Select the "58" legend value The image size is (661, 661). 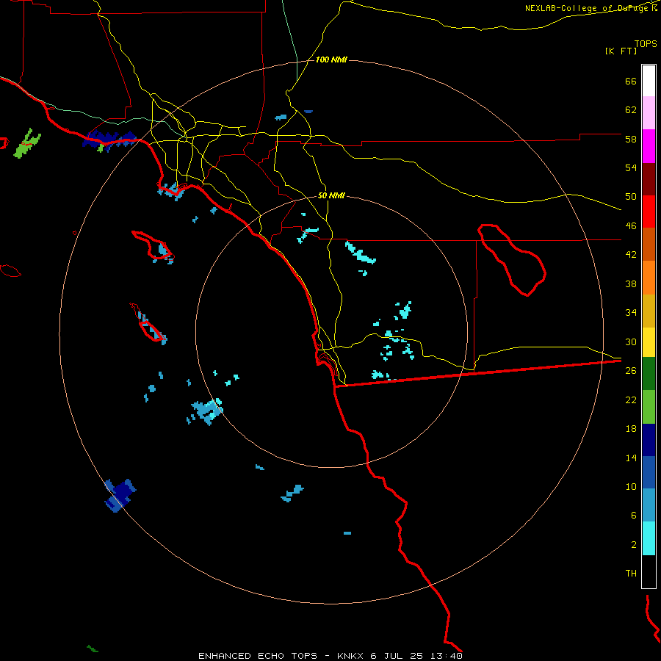click(631, 139)
